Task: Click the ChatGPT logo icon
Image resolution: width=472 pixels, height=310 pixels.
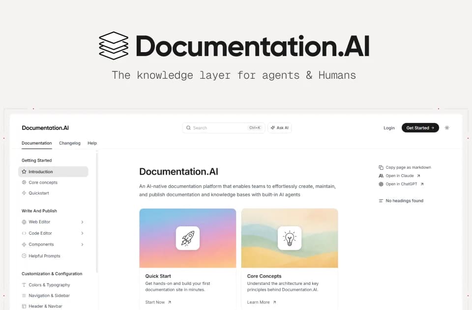Action: coord(381,184)
